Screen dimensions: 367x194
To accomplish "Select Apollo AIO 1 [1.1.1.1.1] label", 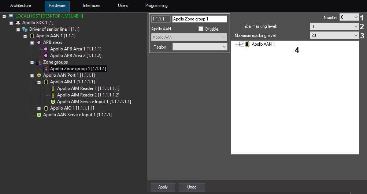I will point(72,108).
